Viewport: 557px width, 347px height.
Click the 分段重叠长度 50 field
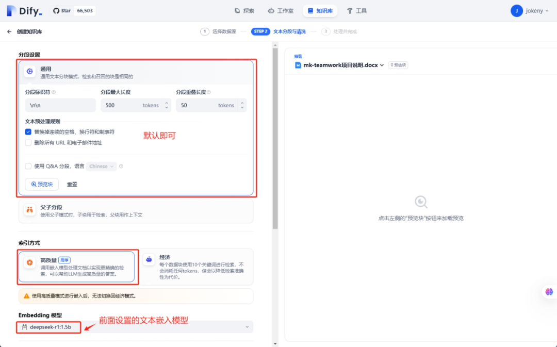[207, 105]
